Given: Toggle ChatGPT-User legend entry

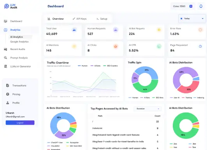Looking at the screenshot, I should pyautogui.click(x=55, y=143).
